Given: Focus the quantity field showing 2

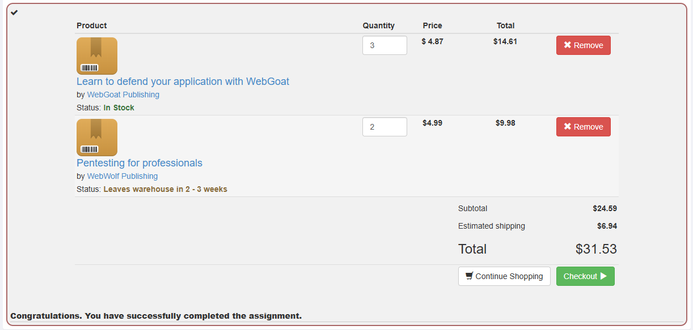Looking at the screenshot, I should [x=384, y=127].
